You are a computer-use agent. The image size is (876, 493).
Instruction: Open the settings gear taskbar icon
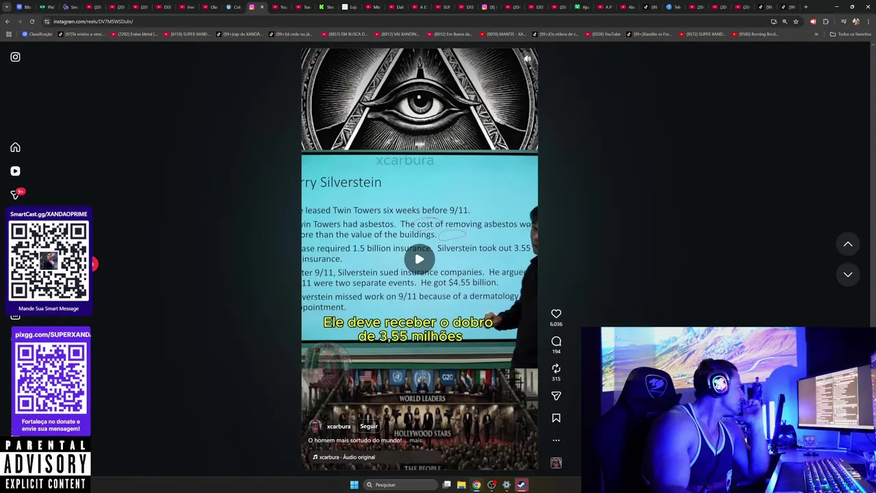(x=506, y=485)
